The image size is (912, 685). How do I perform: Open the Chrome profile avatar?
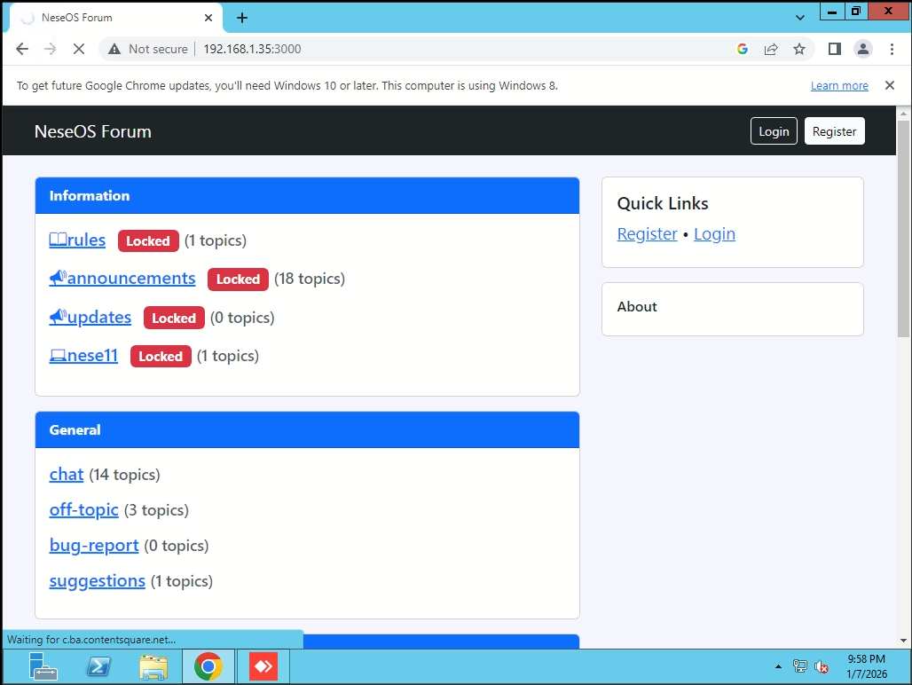862,50
